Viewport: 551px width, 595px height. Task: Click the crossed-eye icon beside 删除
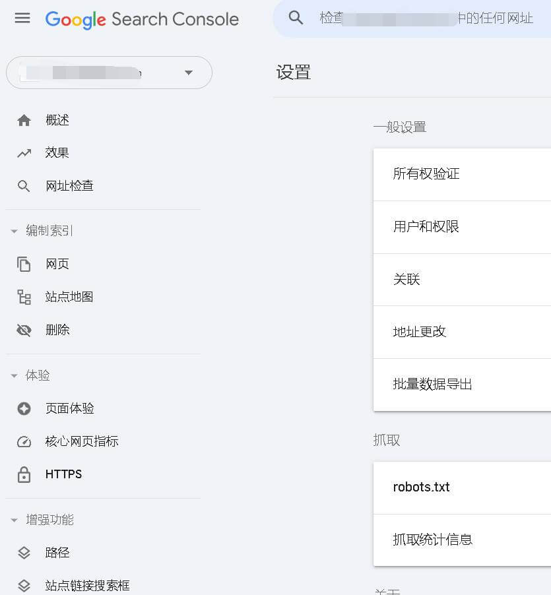pos(24,330)
